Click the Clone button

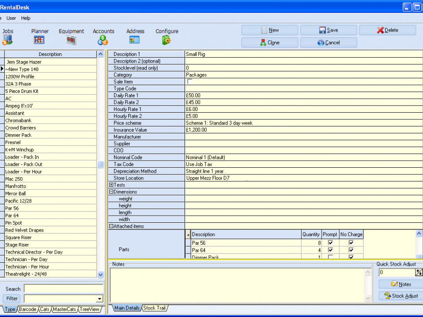(x=269, y=43)
